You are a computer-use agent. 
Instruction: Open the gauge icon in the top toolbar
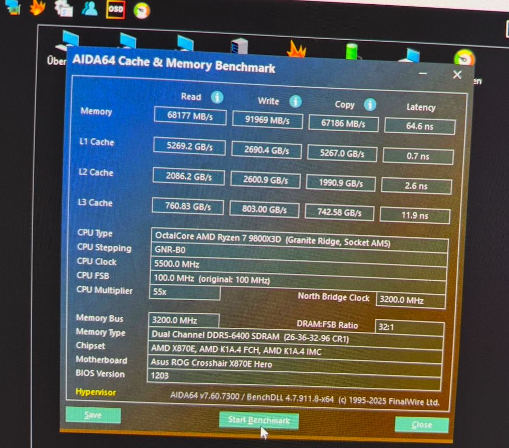[142, 10]
